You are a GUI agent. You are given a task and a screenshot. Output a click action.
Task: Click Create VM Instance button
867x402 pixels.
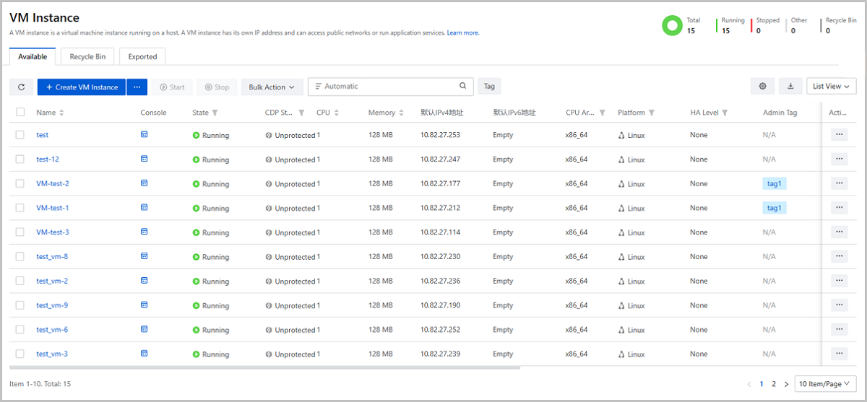tap(82, 87)
